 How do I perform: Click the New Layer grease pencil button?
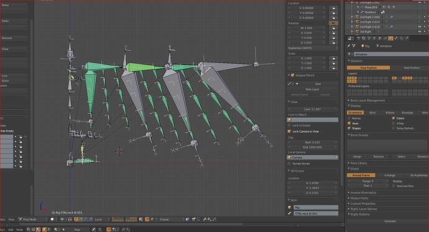(x=312, y=89)
